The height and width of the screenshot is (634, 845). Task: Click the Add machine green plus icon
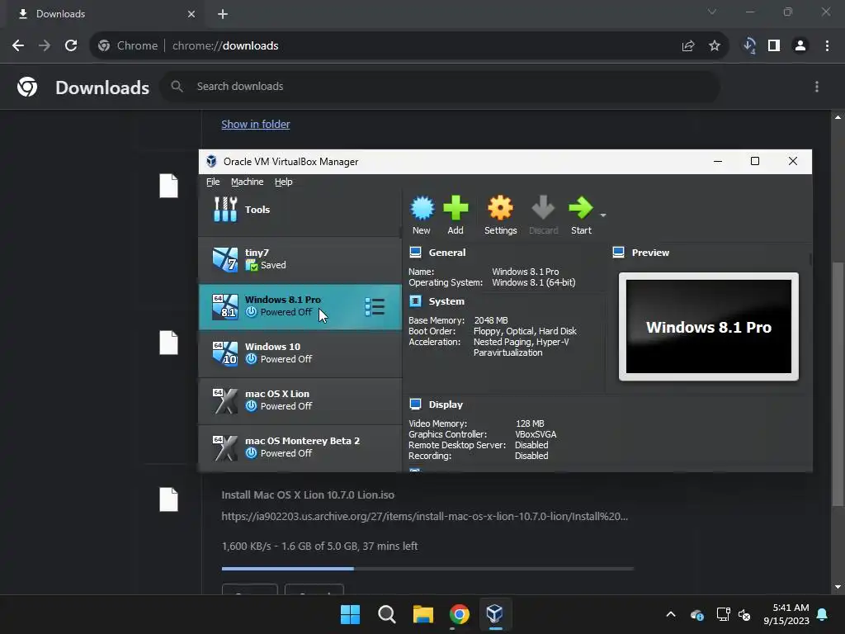pos(456,208)
